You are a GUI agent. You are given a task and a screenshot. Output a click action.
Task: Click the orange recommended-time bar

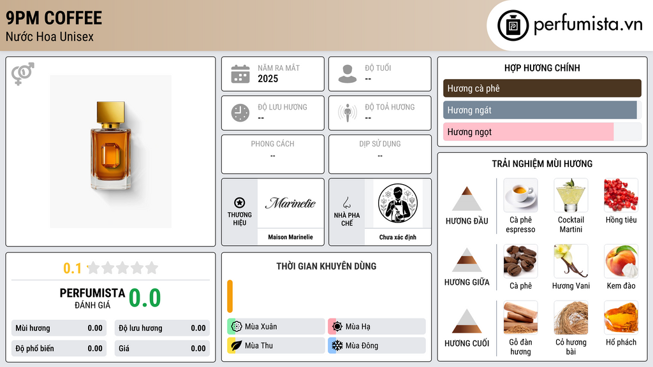230,296
